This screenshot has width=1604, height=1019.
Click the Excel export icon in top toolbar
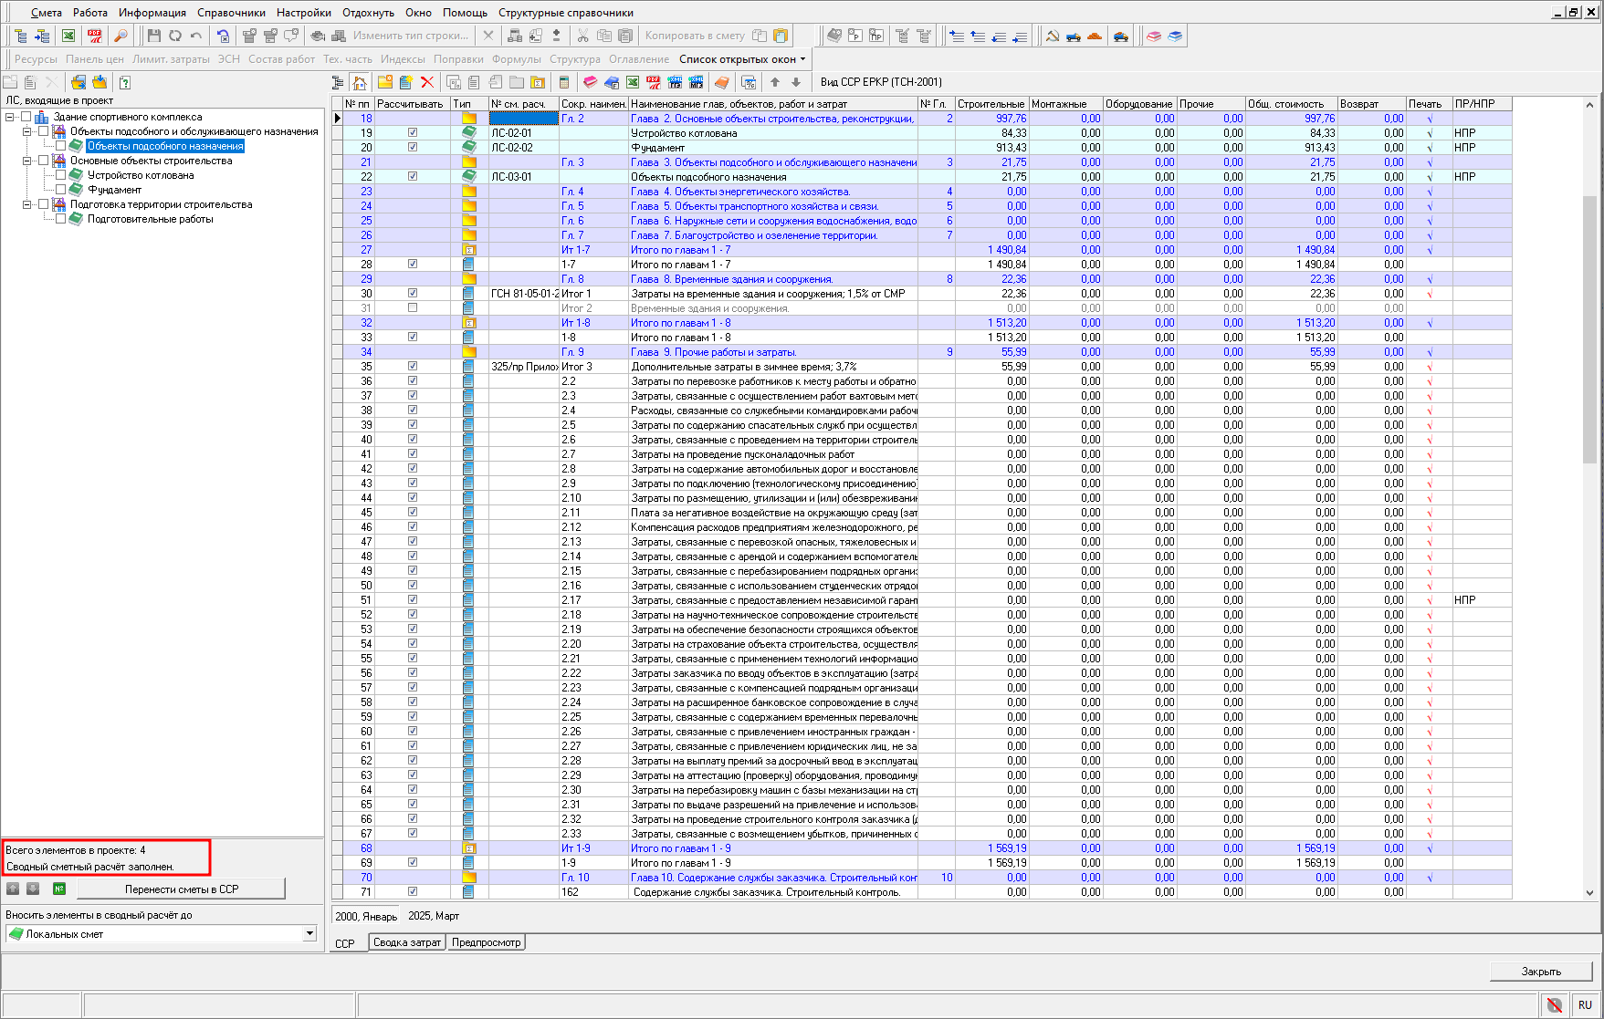(68, 36)
